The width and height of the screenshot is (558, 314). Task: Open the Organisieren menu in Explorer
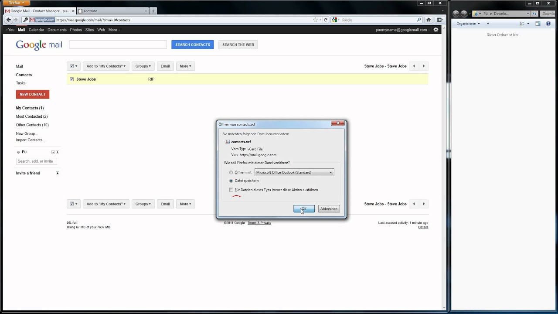coord(468,24)
